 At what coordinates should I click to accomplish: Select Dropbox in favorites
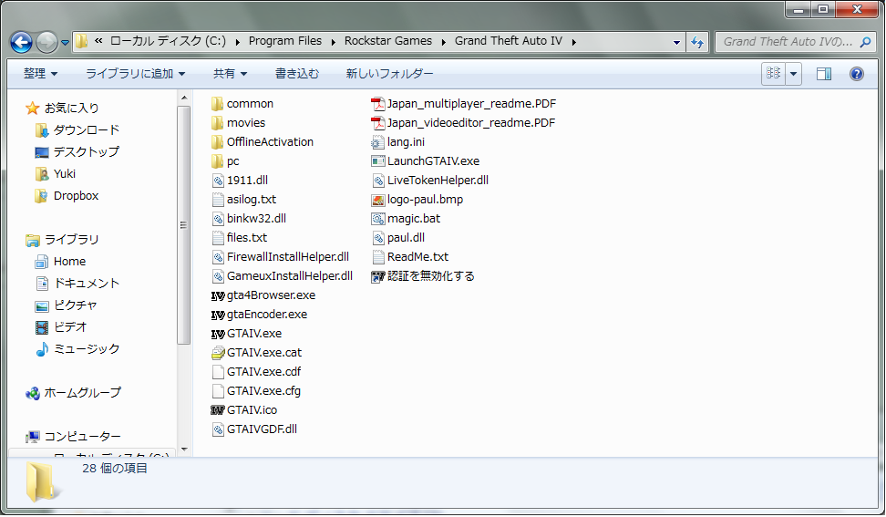67,196
